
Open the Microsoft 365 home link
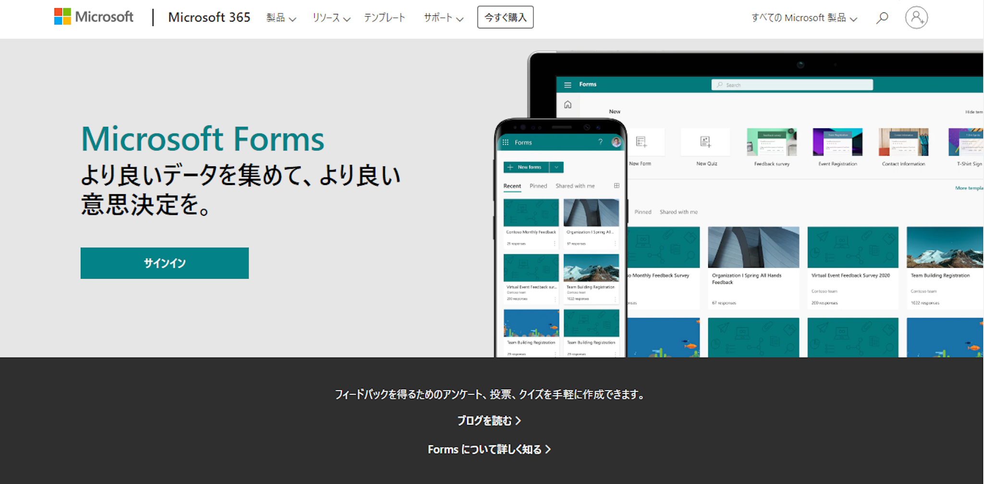tap(209, 17)
